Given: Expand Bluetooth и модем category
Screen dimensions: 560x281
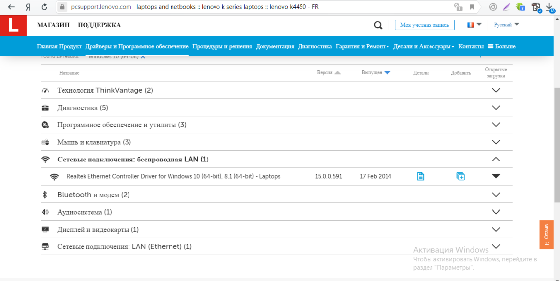Looking at the screenshot, I should [496, 195].
